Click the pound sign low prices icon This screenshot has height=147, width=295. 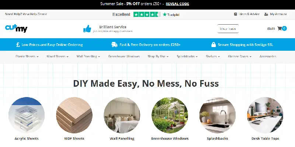18,44
